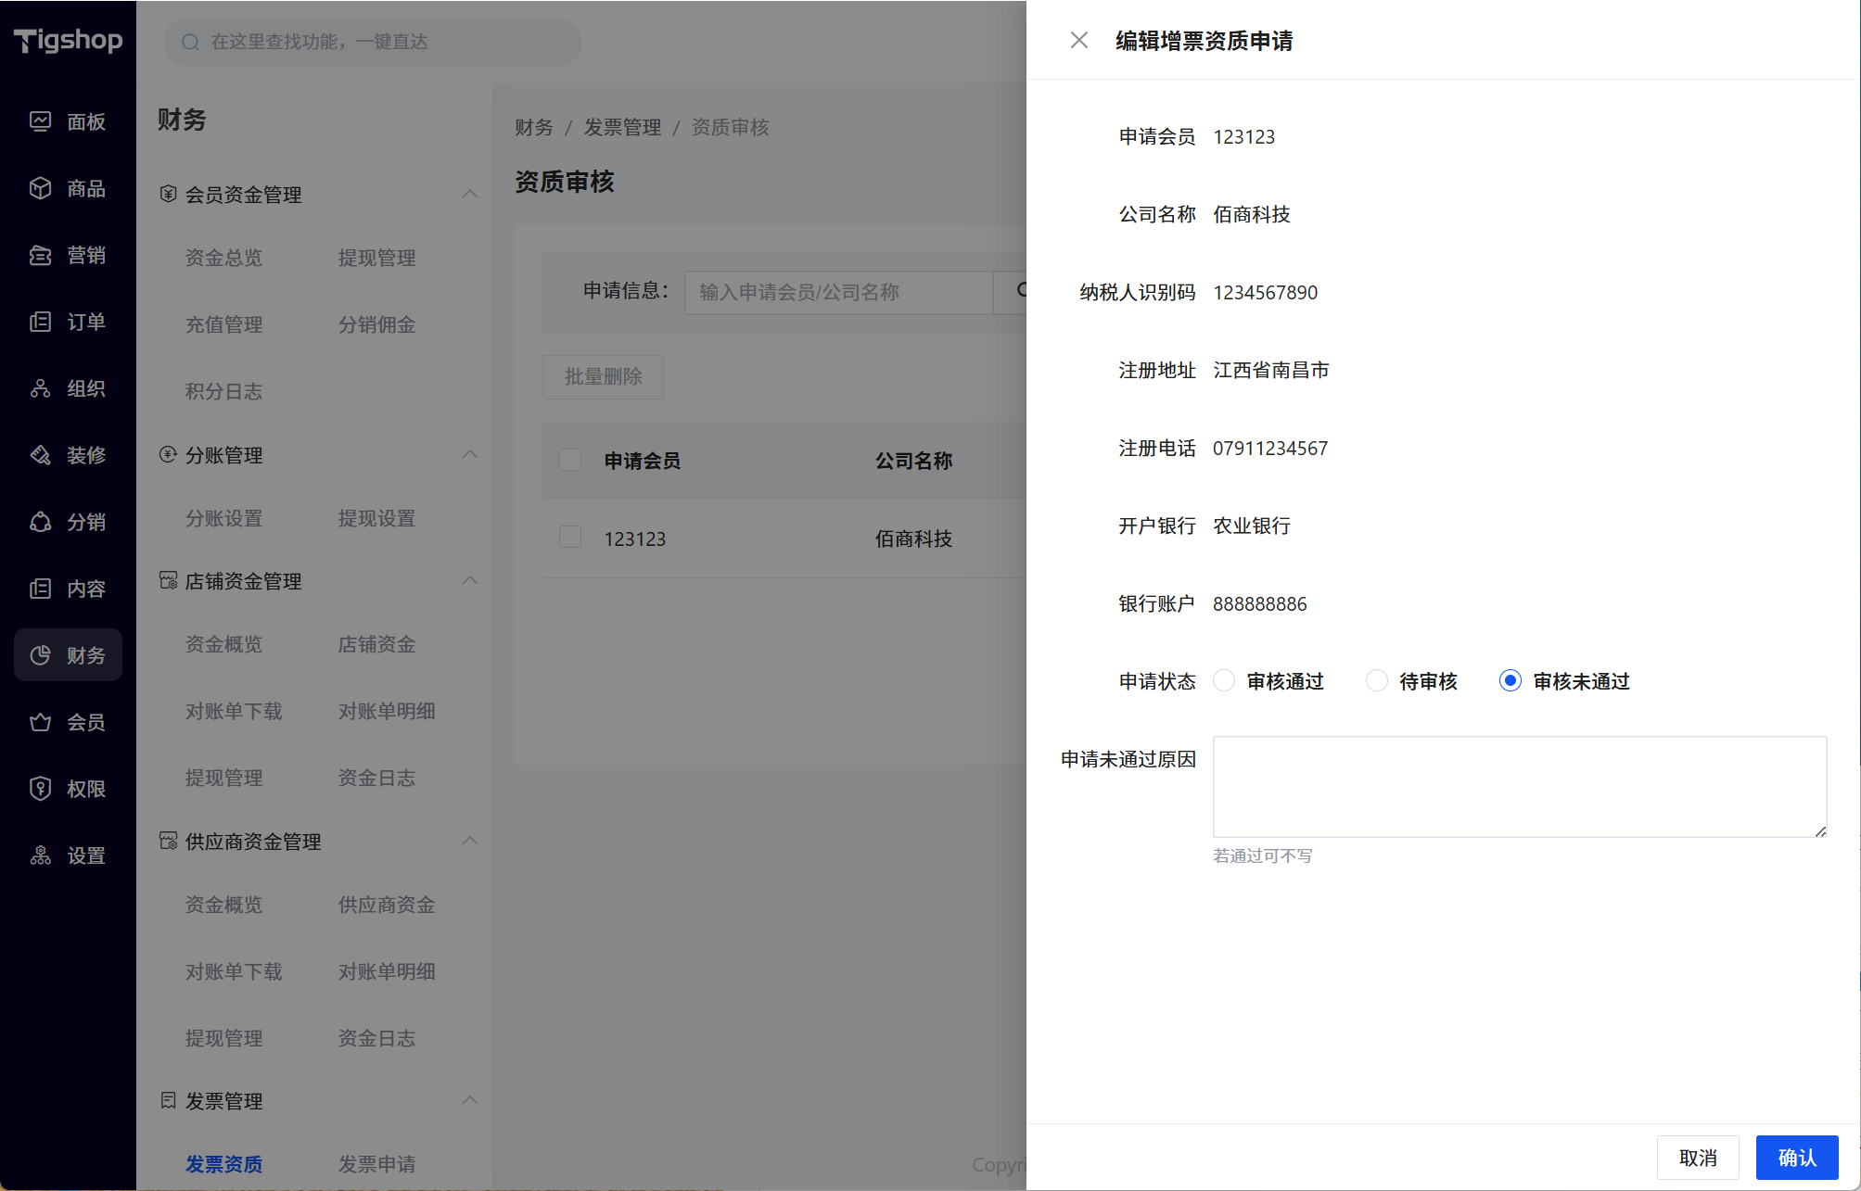1861x1191 pixels.
Task: Click the 会员 crown icon
Action: pyautogui.click(x=40, y=722)
